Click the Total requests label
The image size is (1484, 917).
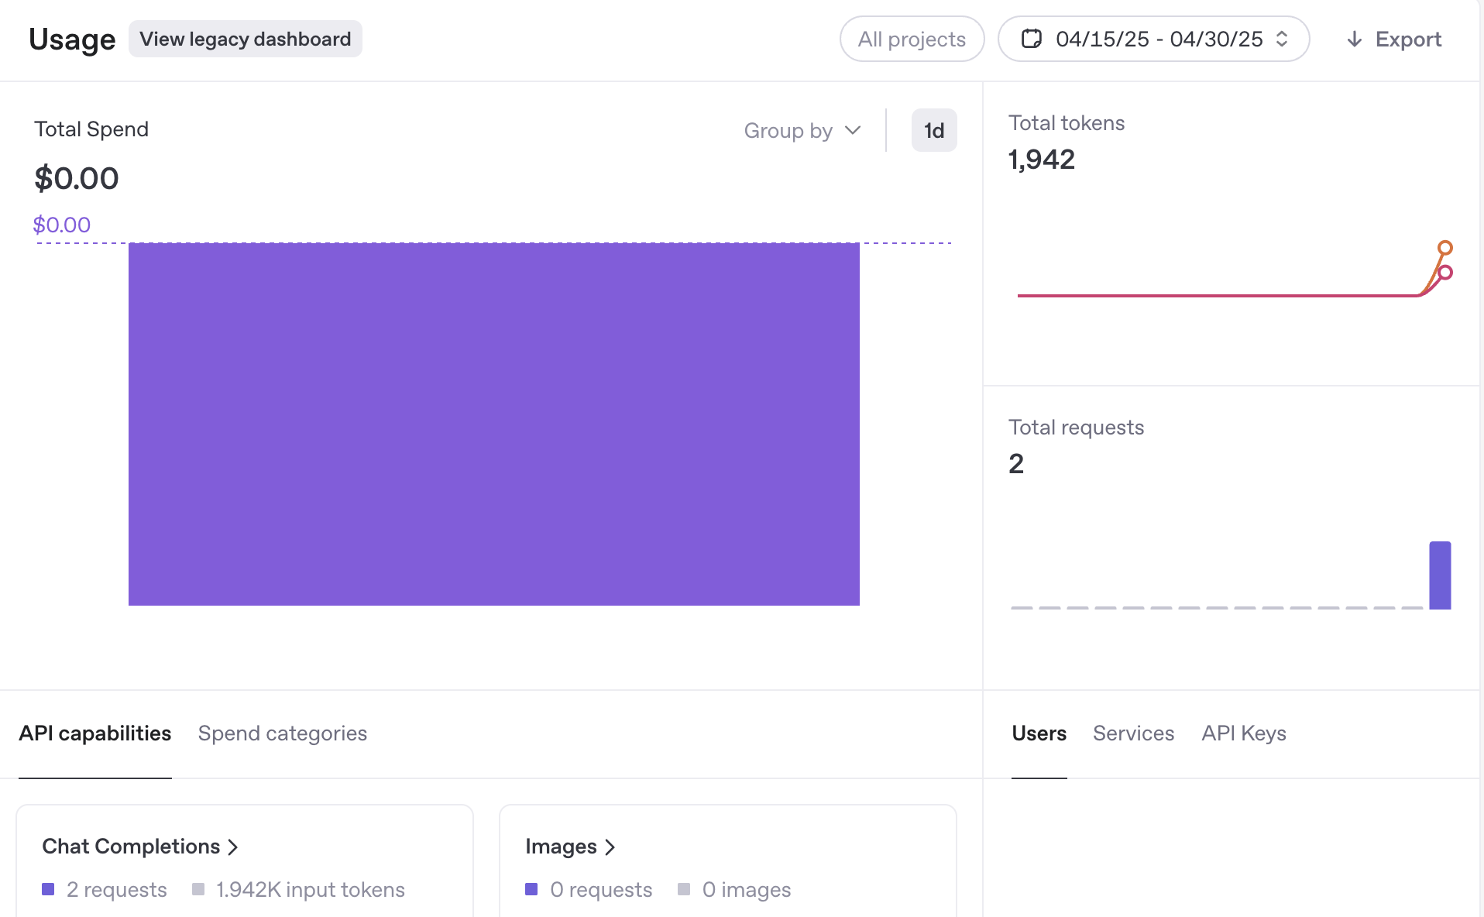point(1076,428)
